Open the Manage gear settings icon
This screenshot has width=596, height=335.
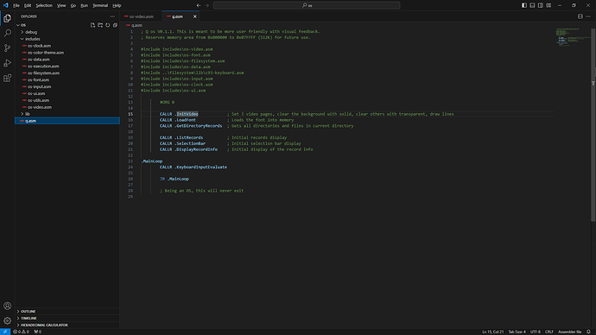(7, 320)
